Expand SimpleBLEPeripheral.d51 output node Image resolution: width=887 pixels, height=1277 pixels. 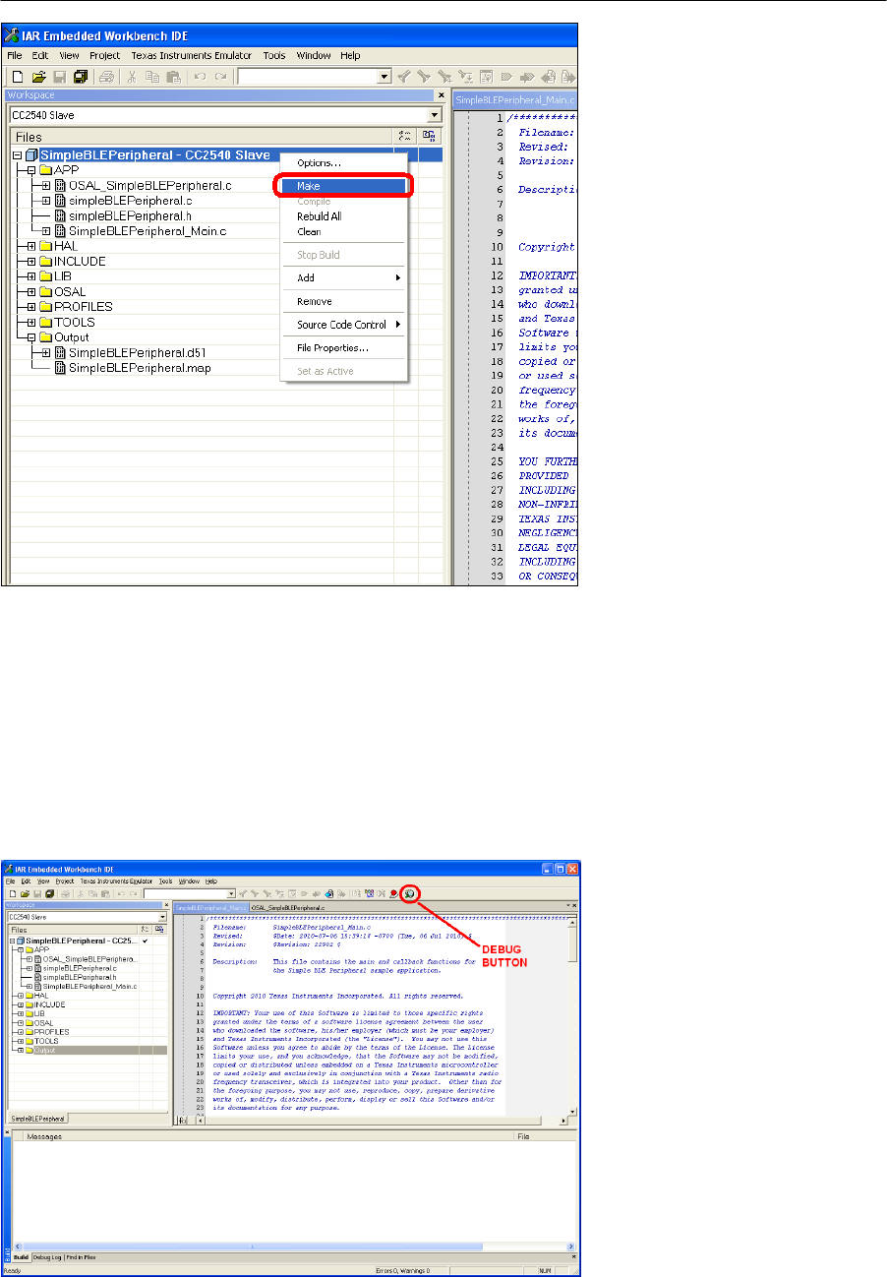click(x=45, y=352)
